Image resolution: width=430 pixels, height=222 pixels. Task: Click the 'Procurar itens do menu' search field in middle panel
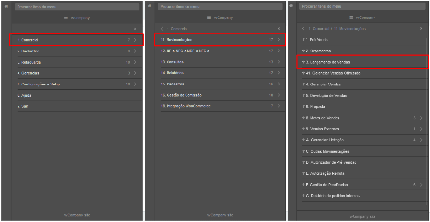(x=220, y=7)
